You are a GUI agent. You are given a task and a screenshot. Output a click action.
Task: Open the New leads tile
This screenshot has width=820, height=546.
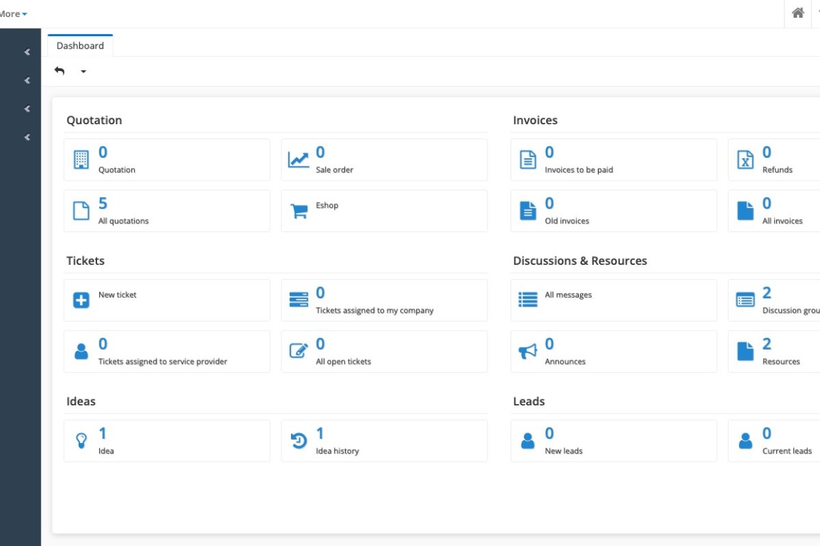tap(614, 441)
